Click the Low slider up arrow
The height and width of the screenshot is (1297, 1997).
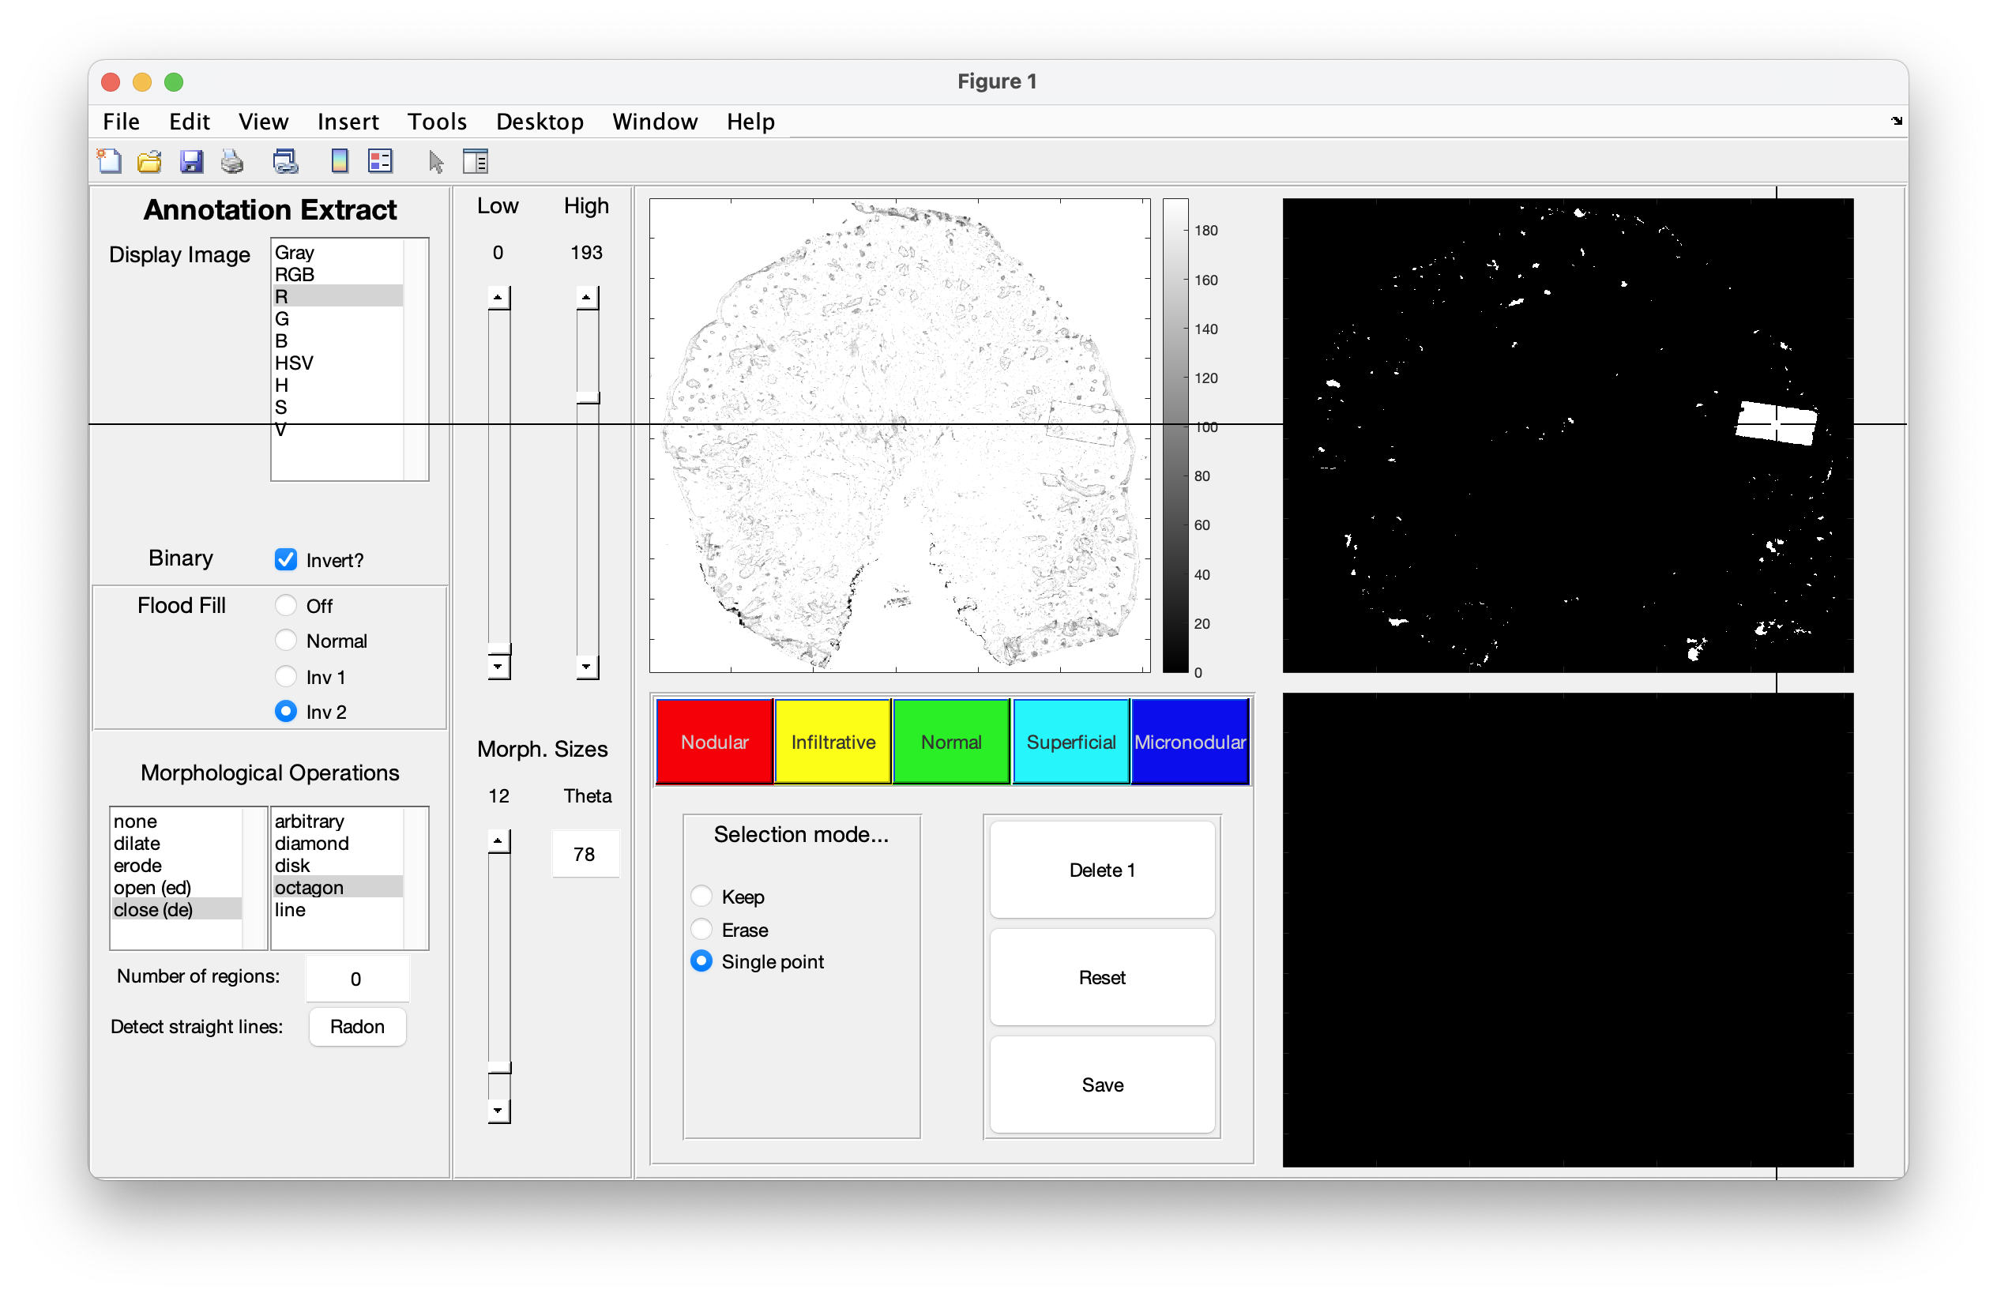click(498, 297)
